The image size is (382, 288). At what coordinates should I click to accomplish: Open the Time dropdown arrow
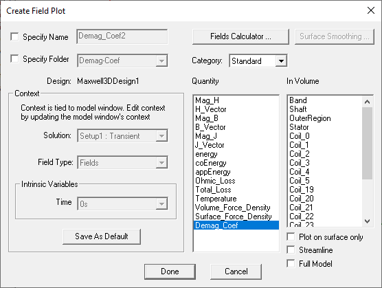[x=161, y=203]
